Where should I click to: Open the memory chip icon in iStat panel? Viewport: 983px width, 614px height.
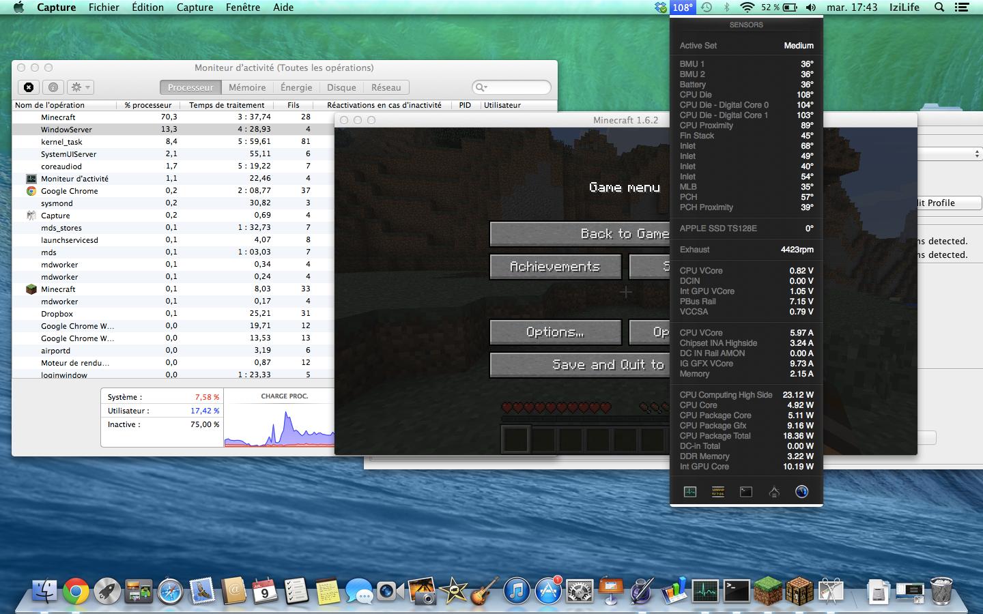(717, 492)
